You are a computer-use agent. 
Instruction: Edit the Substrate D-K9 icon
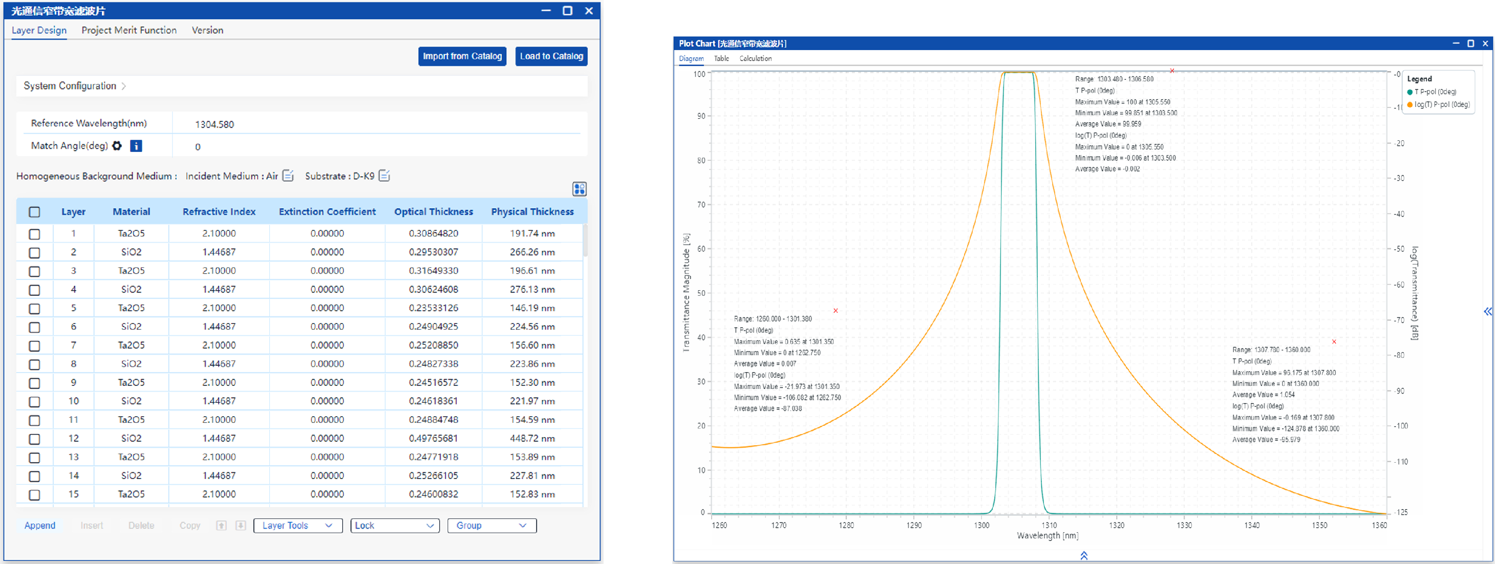point(384,176)
